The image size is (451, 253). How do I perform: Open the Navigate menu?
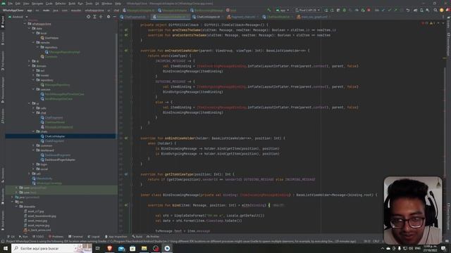point(37,4)
